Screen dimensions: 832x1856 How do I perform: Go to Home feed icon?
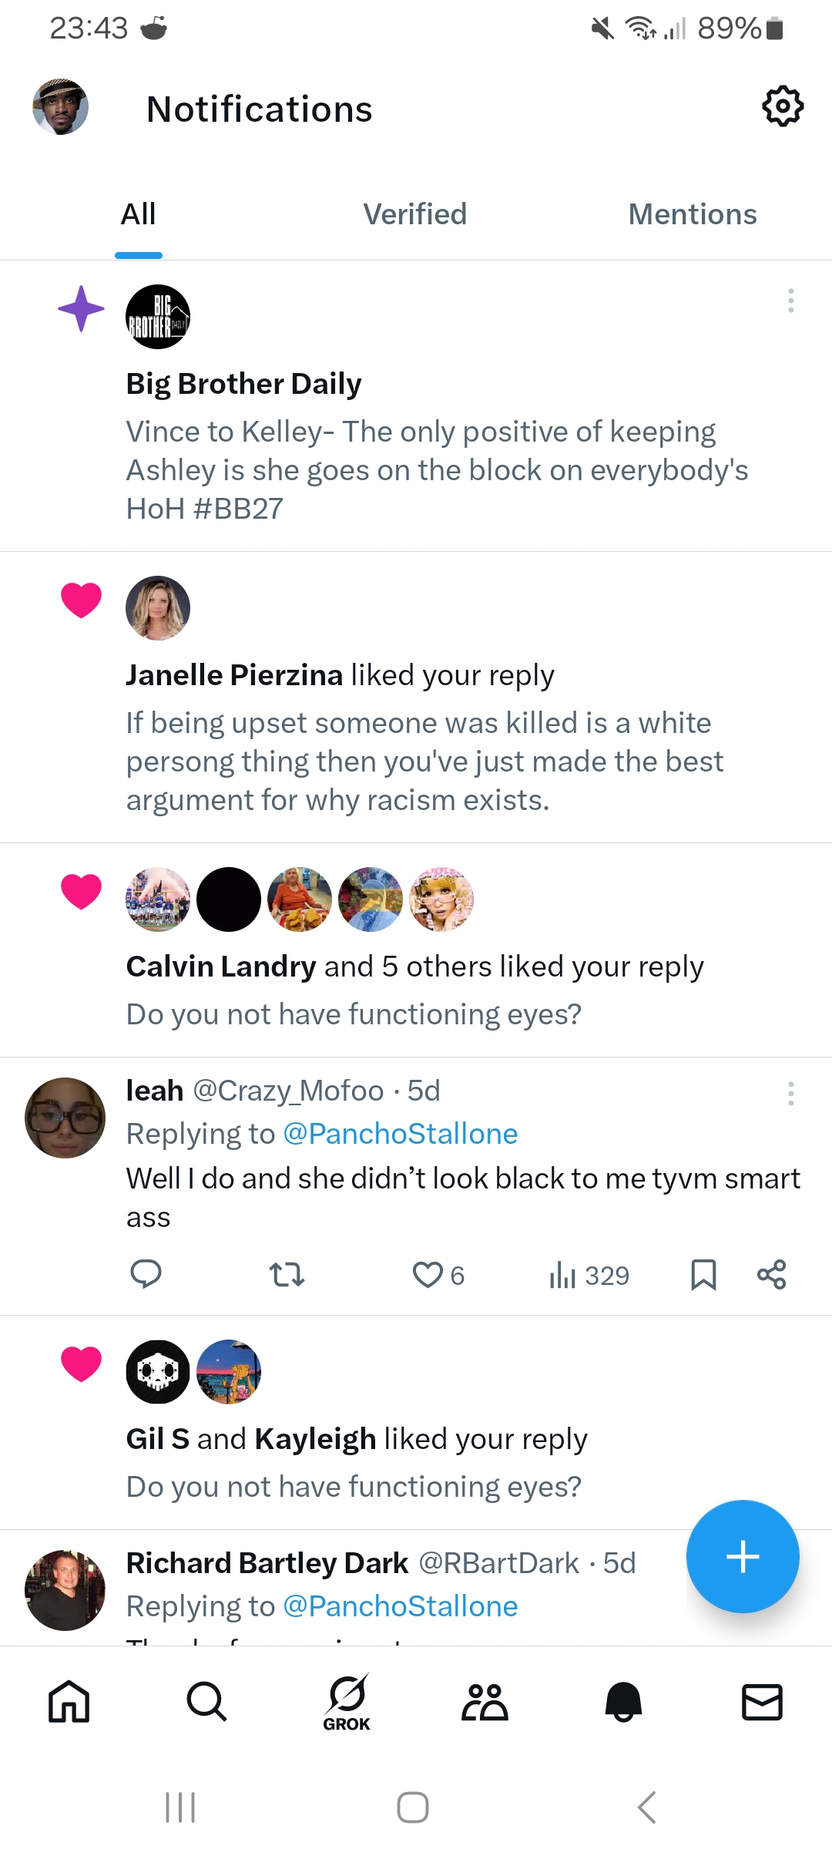(x=69, y=1702)
